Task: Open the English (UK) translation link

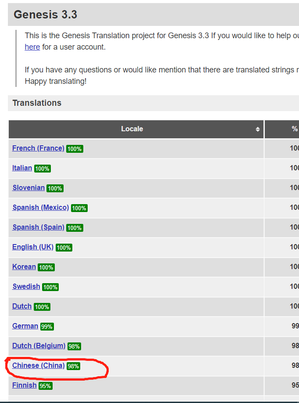Action: [33, 247]
